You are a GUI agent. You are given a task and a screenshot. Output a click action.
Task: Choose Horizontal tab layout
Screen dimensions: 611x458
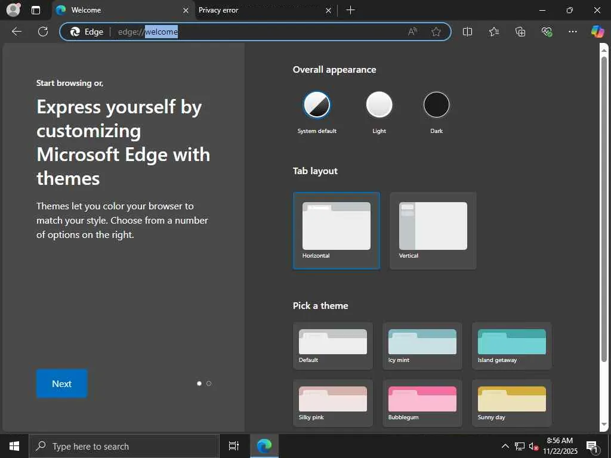(337, 231)
